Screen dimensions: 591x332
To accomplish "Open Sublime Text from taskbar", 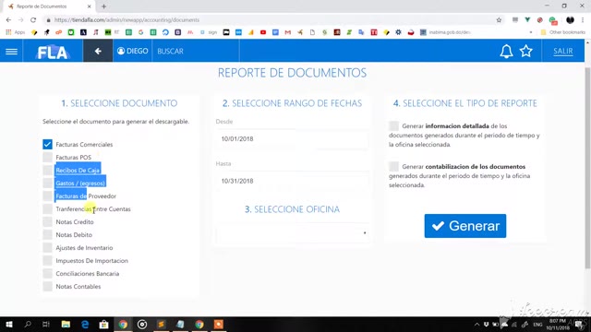I will [x=162, y=324].
